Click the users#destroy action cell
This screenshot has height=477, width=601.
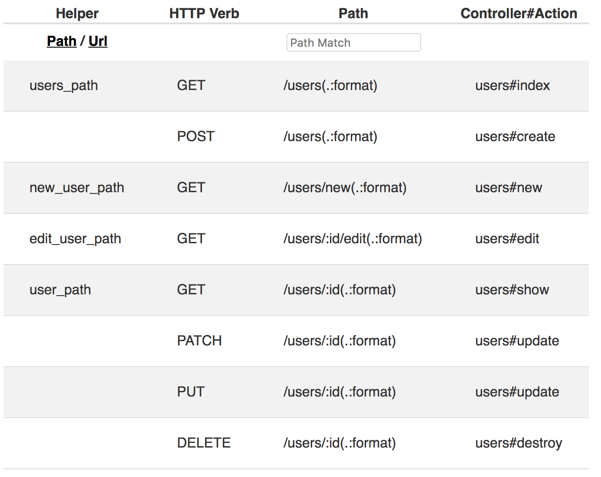point(518,443)
